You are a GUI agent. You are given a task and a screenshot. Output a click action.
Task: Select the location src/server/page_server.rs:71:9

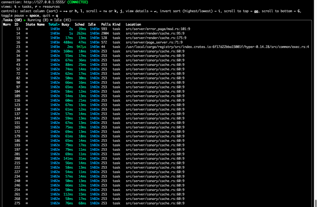(154, 42)
